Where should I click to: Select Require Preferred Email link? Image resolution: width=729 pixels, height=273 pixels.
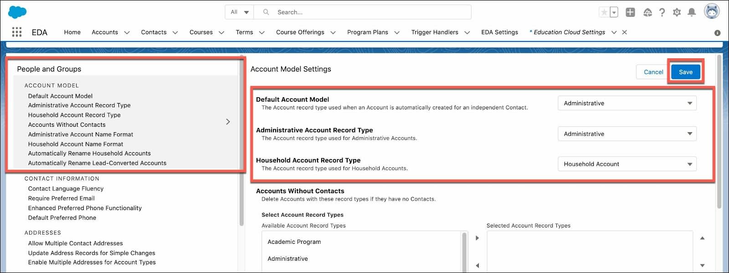click(62, 198)
